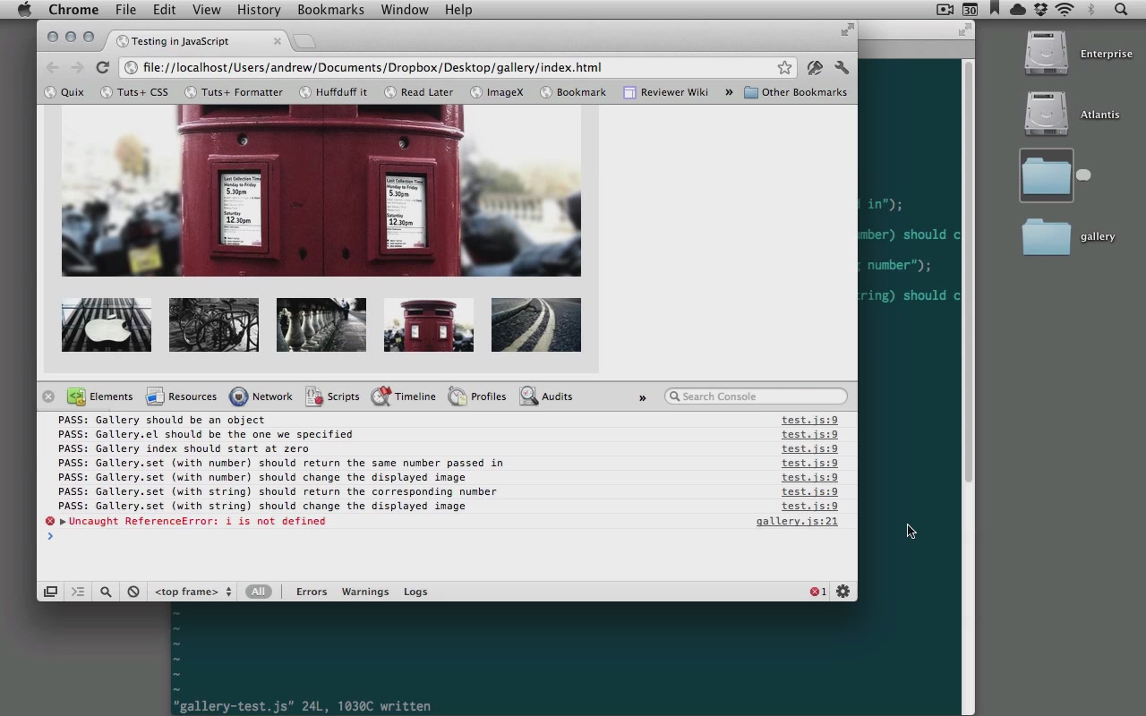The height and width of the screenshot is (716, 1146).
Task: Bookmark page with the star icon
Action: point(784,67)
